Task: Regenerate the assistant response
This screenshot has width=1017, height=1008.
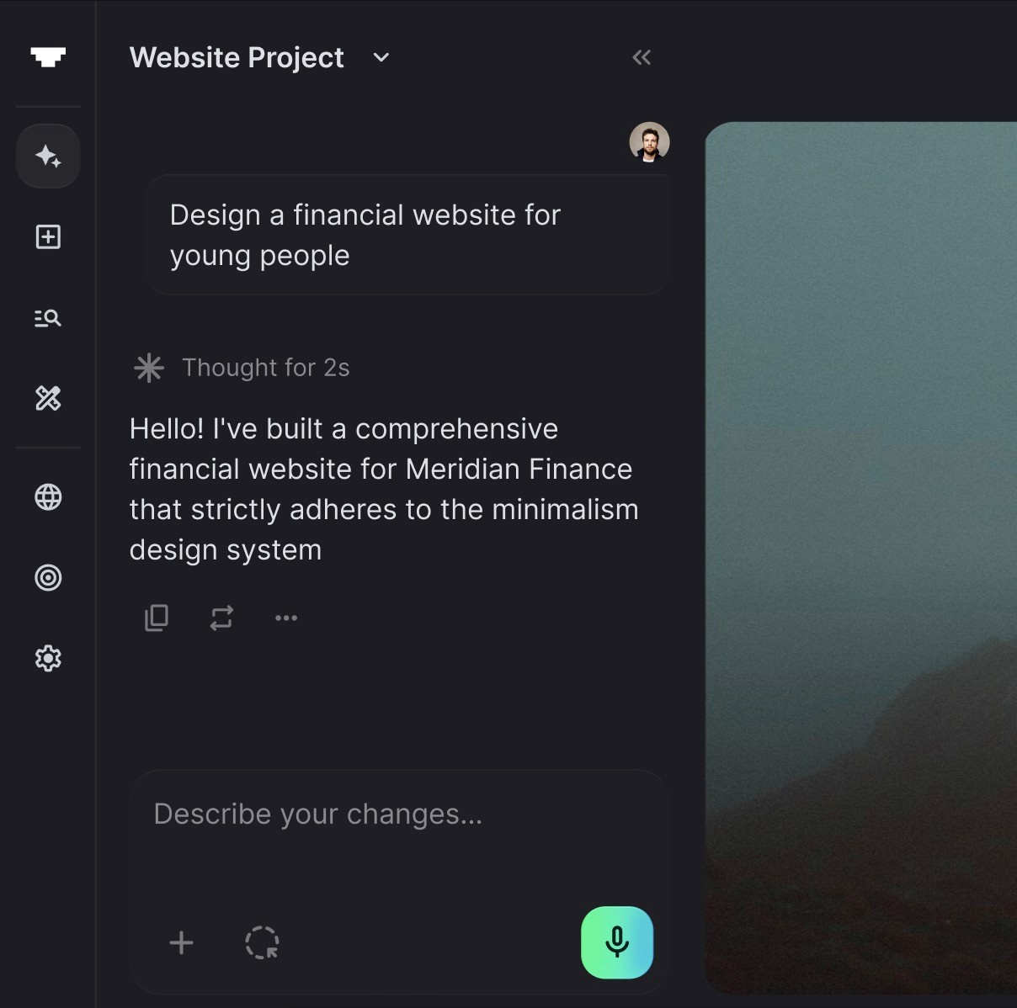Action: 221,618
